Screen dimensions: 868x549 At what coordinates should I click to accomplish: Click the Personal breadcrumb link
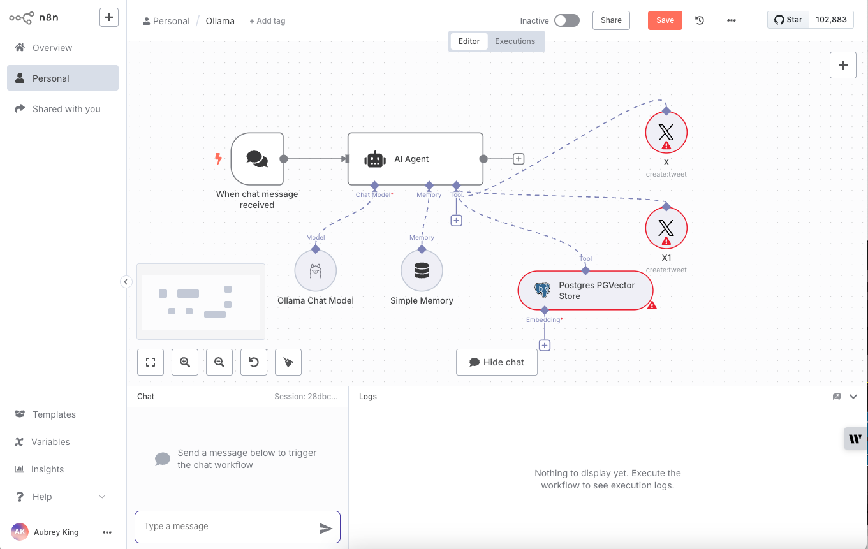point(166,21)
